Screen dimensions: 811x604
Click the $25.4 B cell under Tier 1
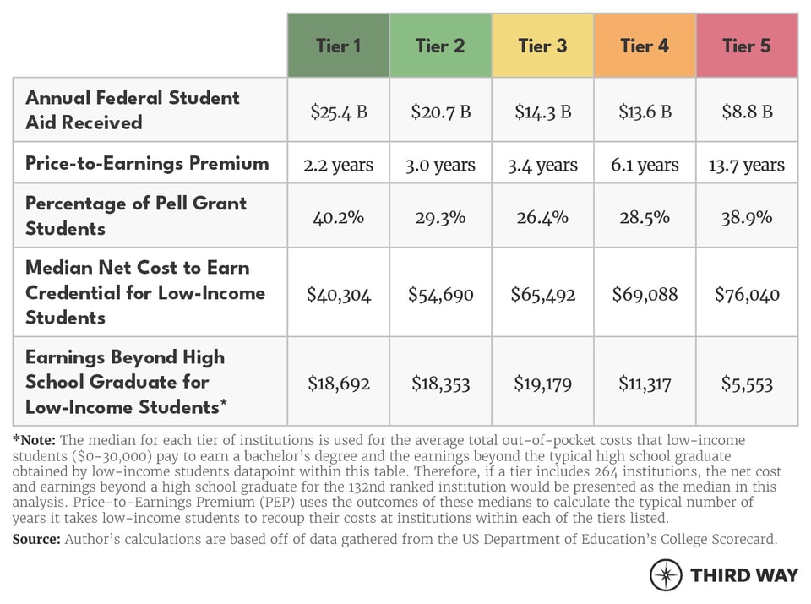click(x=338, y=112)
